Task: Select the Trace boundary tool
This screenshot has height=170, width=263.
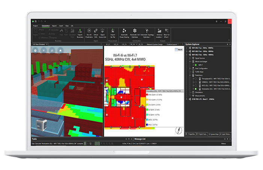Action: (61, 32)
